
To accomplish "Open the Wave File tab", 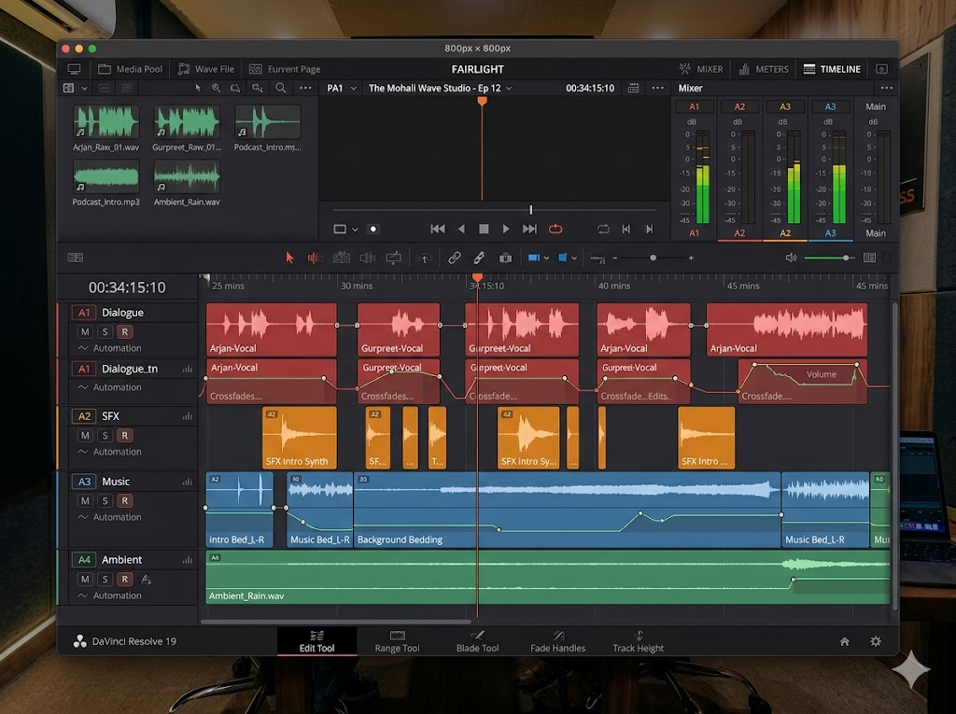I will click(x=206, y=69).
